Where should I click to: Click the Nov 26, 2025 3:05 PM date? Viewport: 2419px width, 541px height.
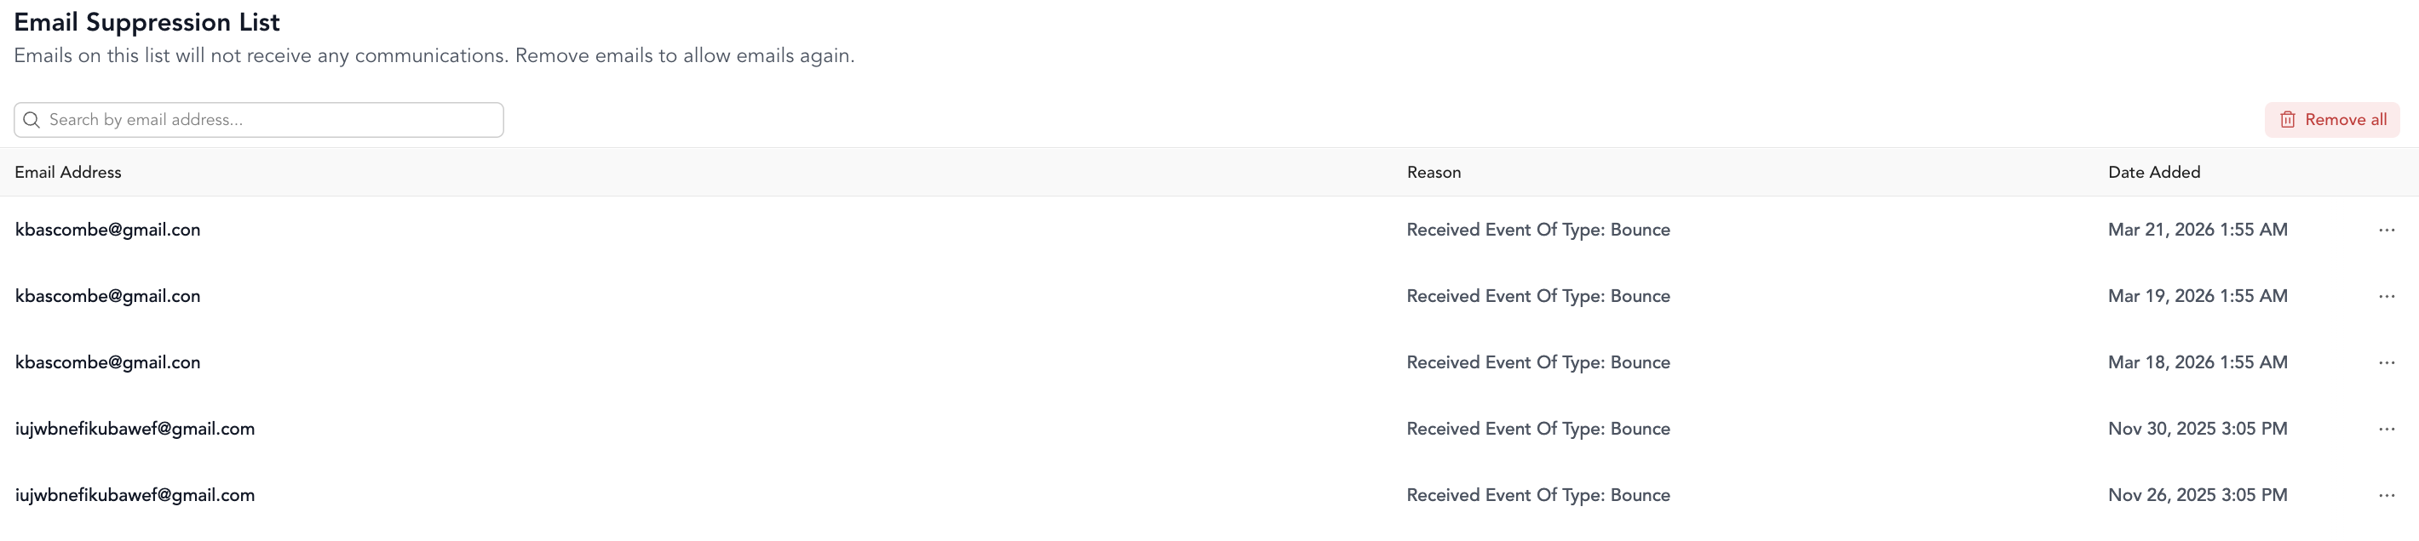tap(2198, 495)
